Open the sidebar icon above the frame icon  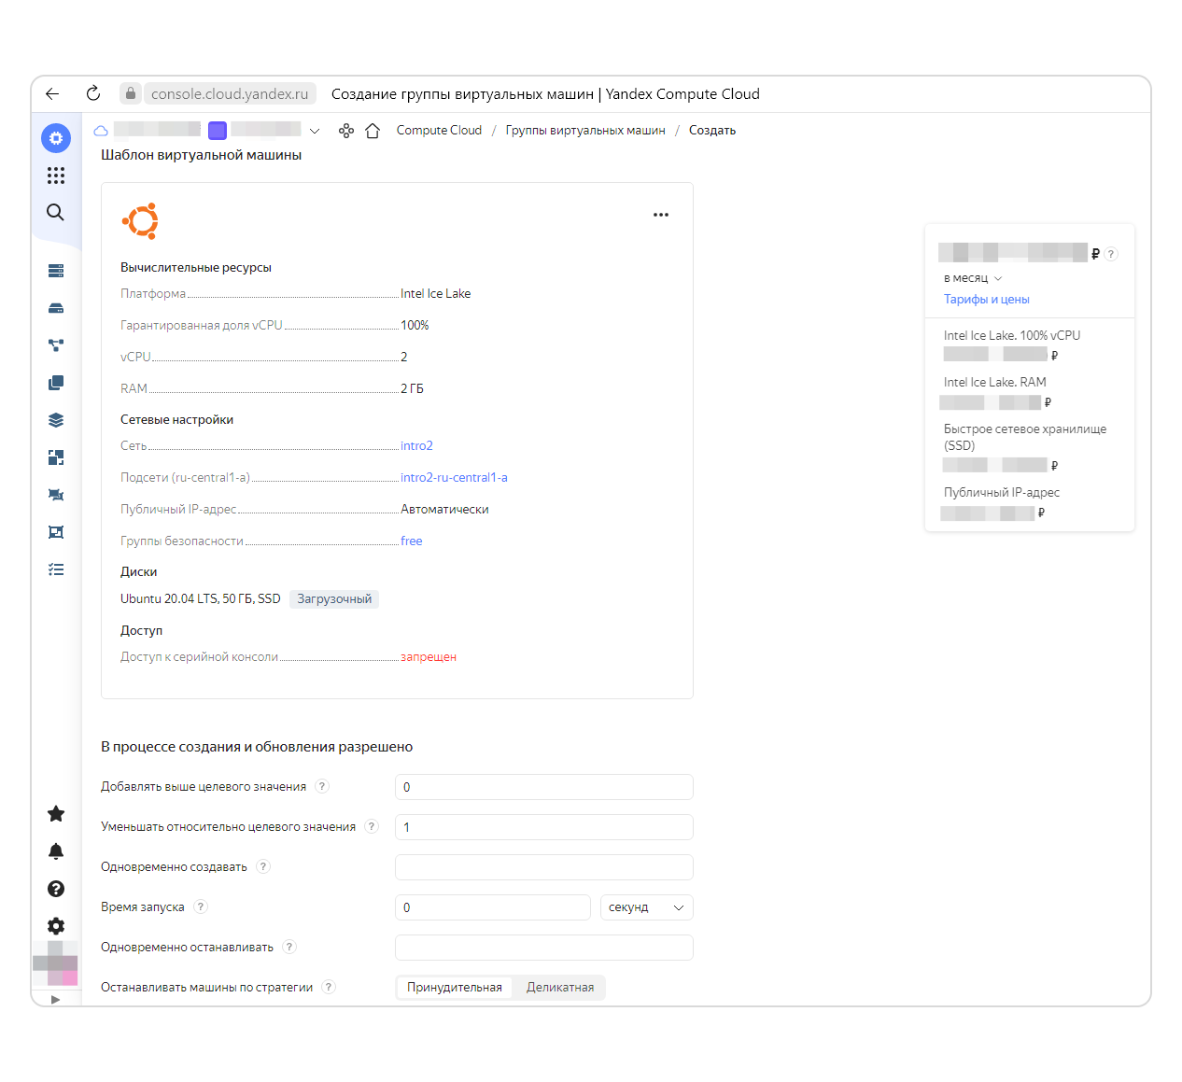(x=56, y=495)
